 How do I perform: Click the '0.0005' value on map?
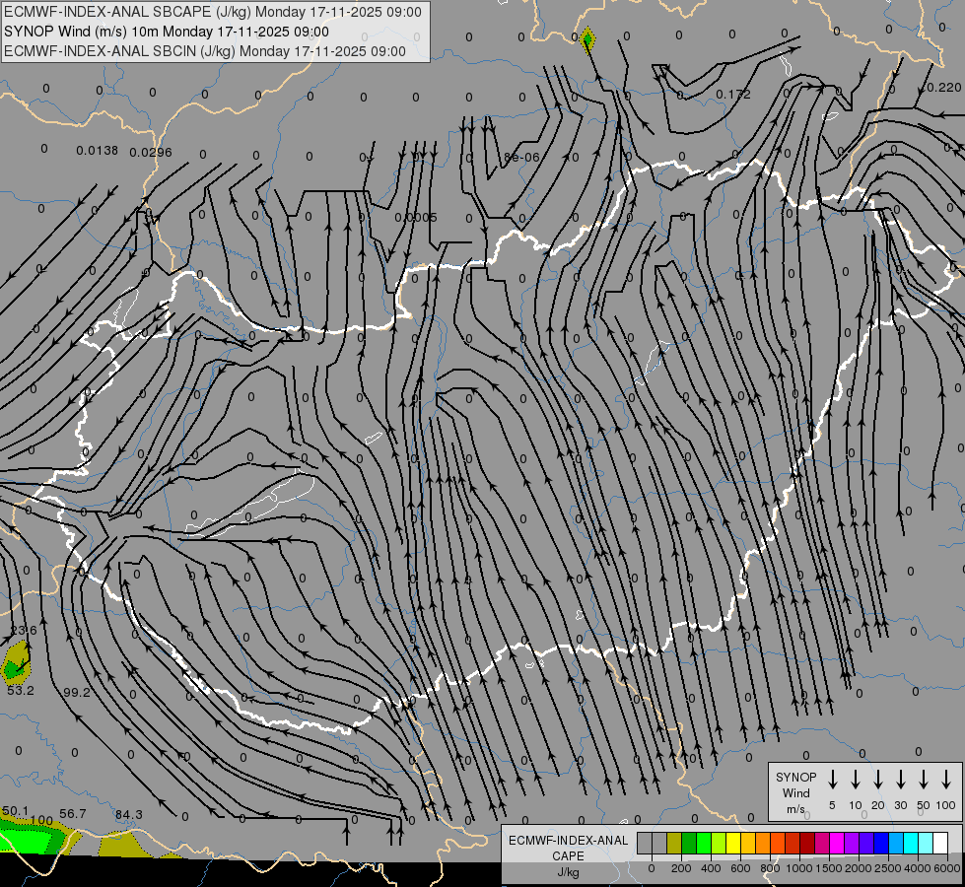click(x=416, y=217)
